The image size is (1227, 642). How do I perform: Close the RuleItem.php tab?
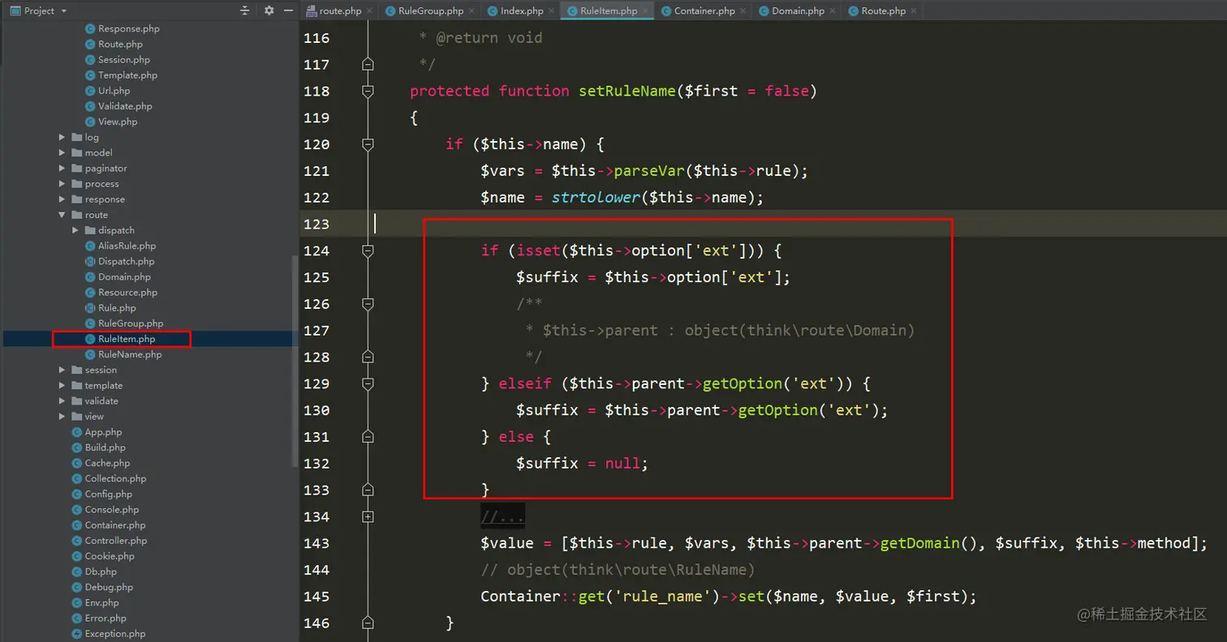(646, 11)
